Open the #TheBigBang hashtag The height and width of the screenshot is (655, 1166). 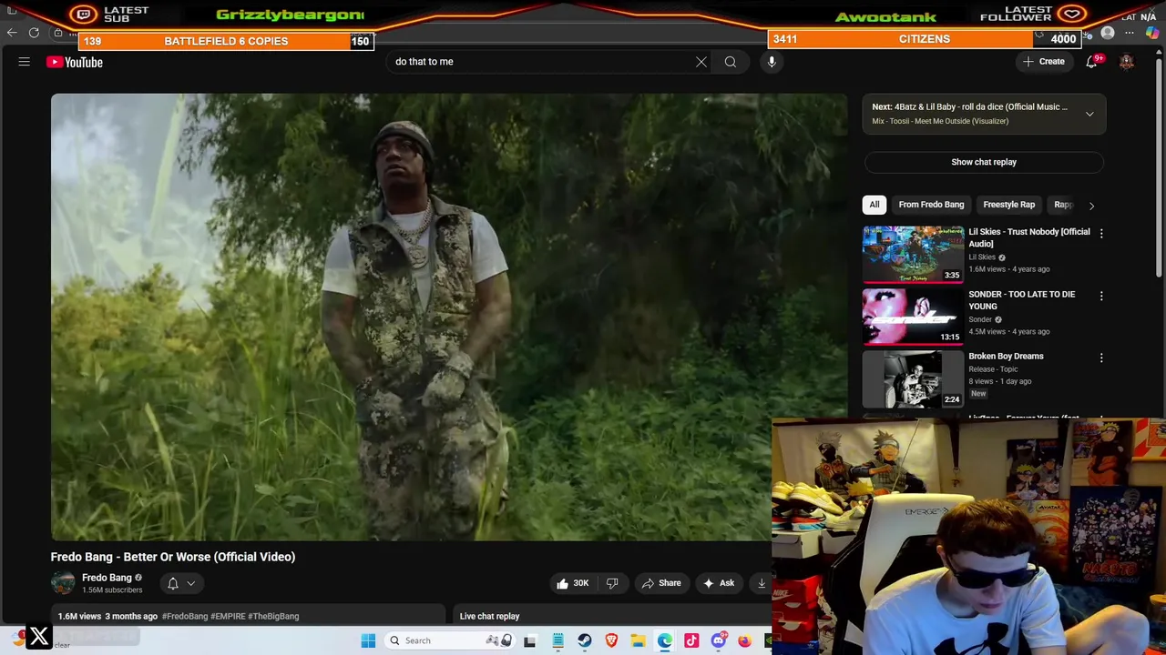tap(273, 617)
